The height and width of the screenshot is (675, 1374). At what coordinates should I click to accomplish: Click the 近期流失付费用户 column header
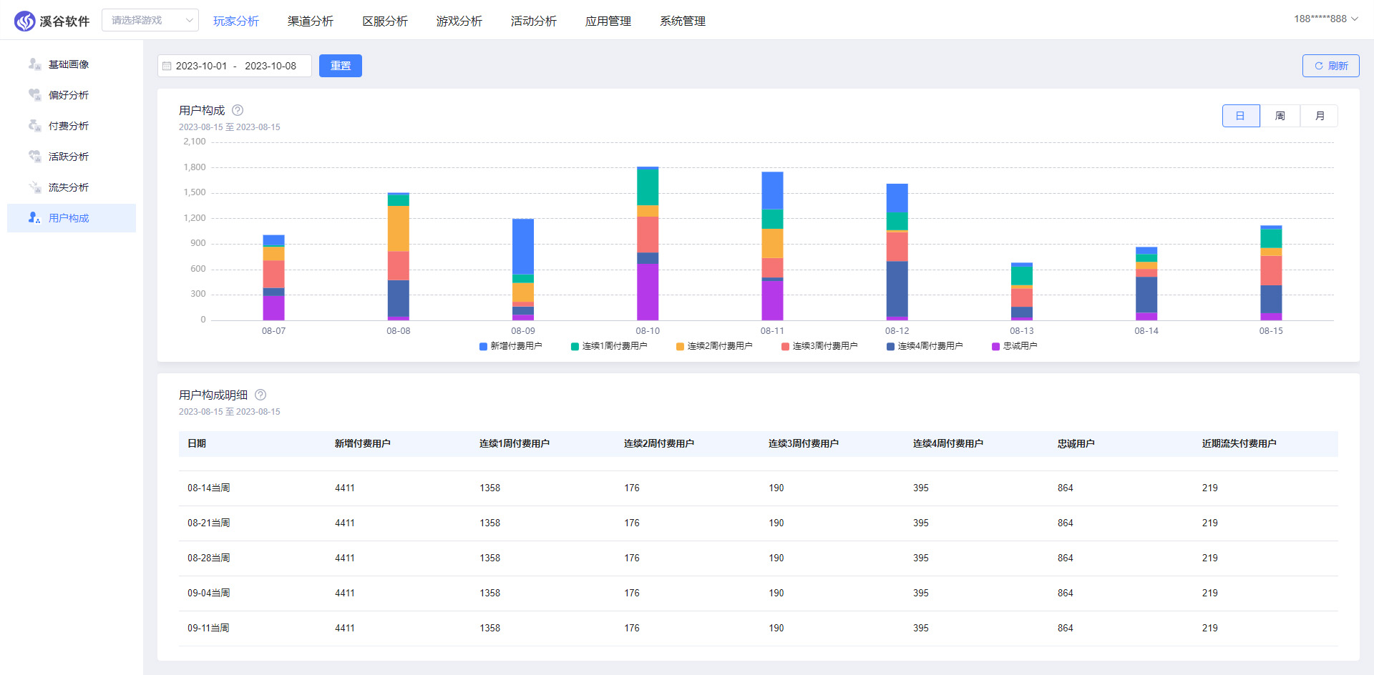click(x=1239, y=443)
